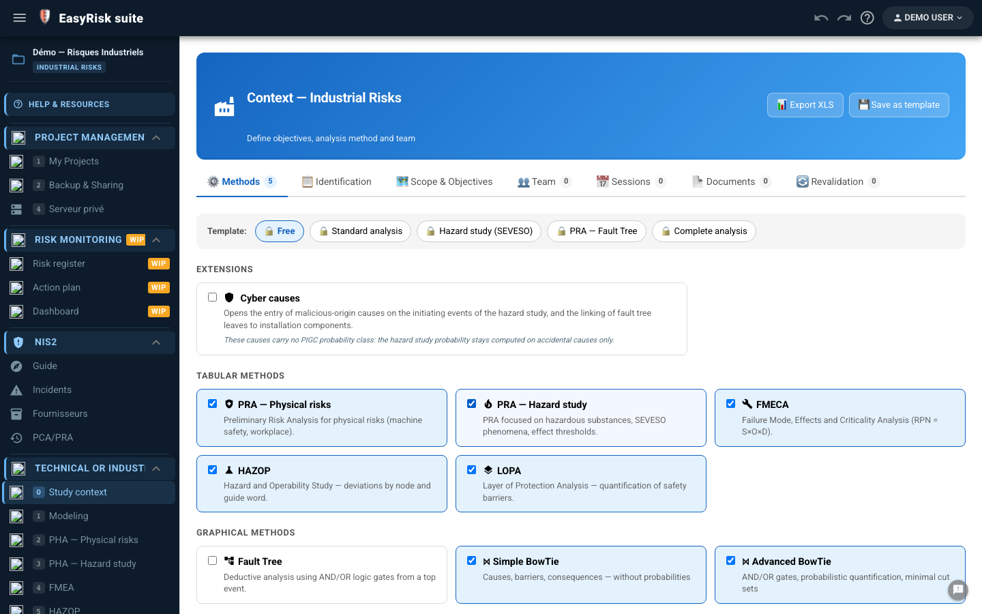
Task: Uncheck the HAZOP method checkbox
Action: tap(213, 470)
